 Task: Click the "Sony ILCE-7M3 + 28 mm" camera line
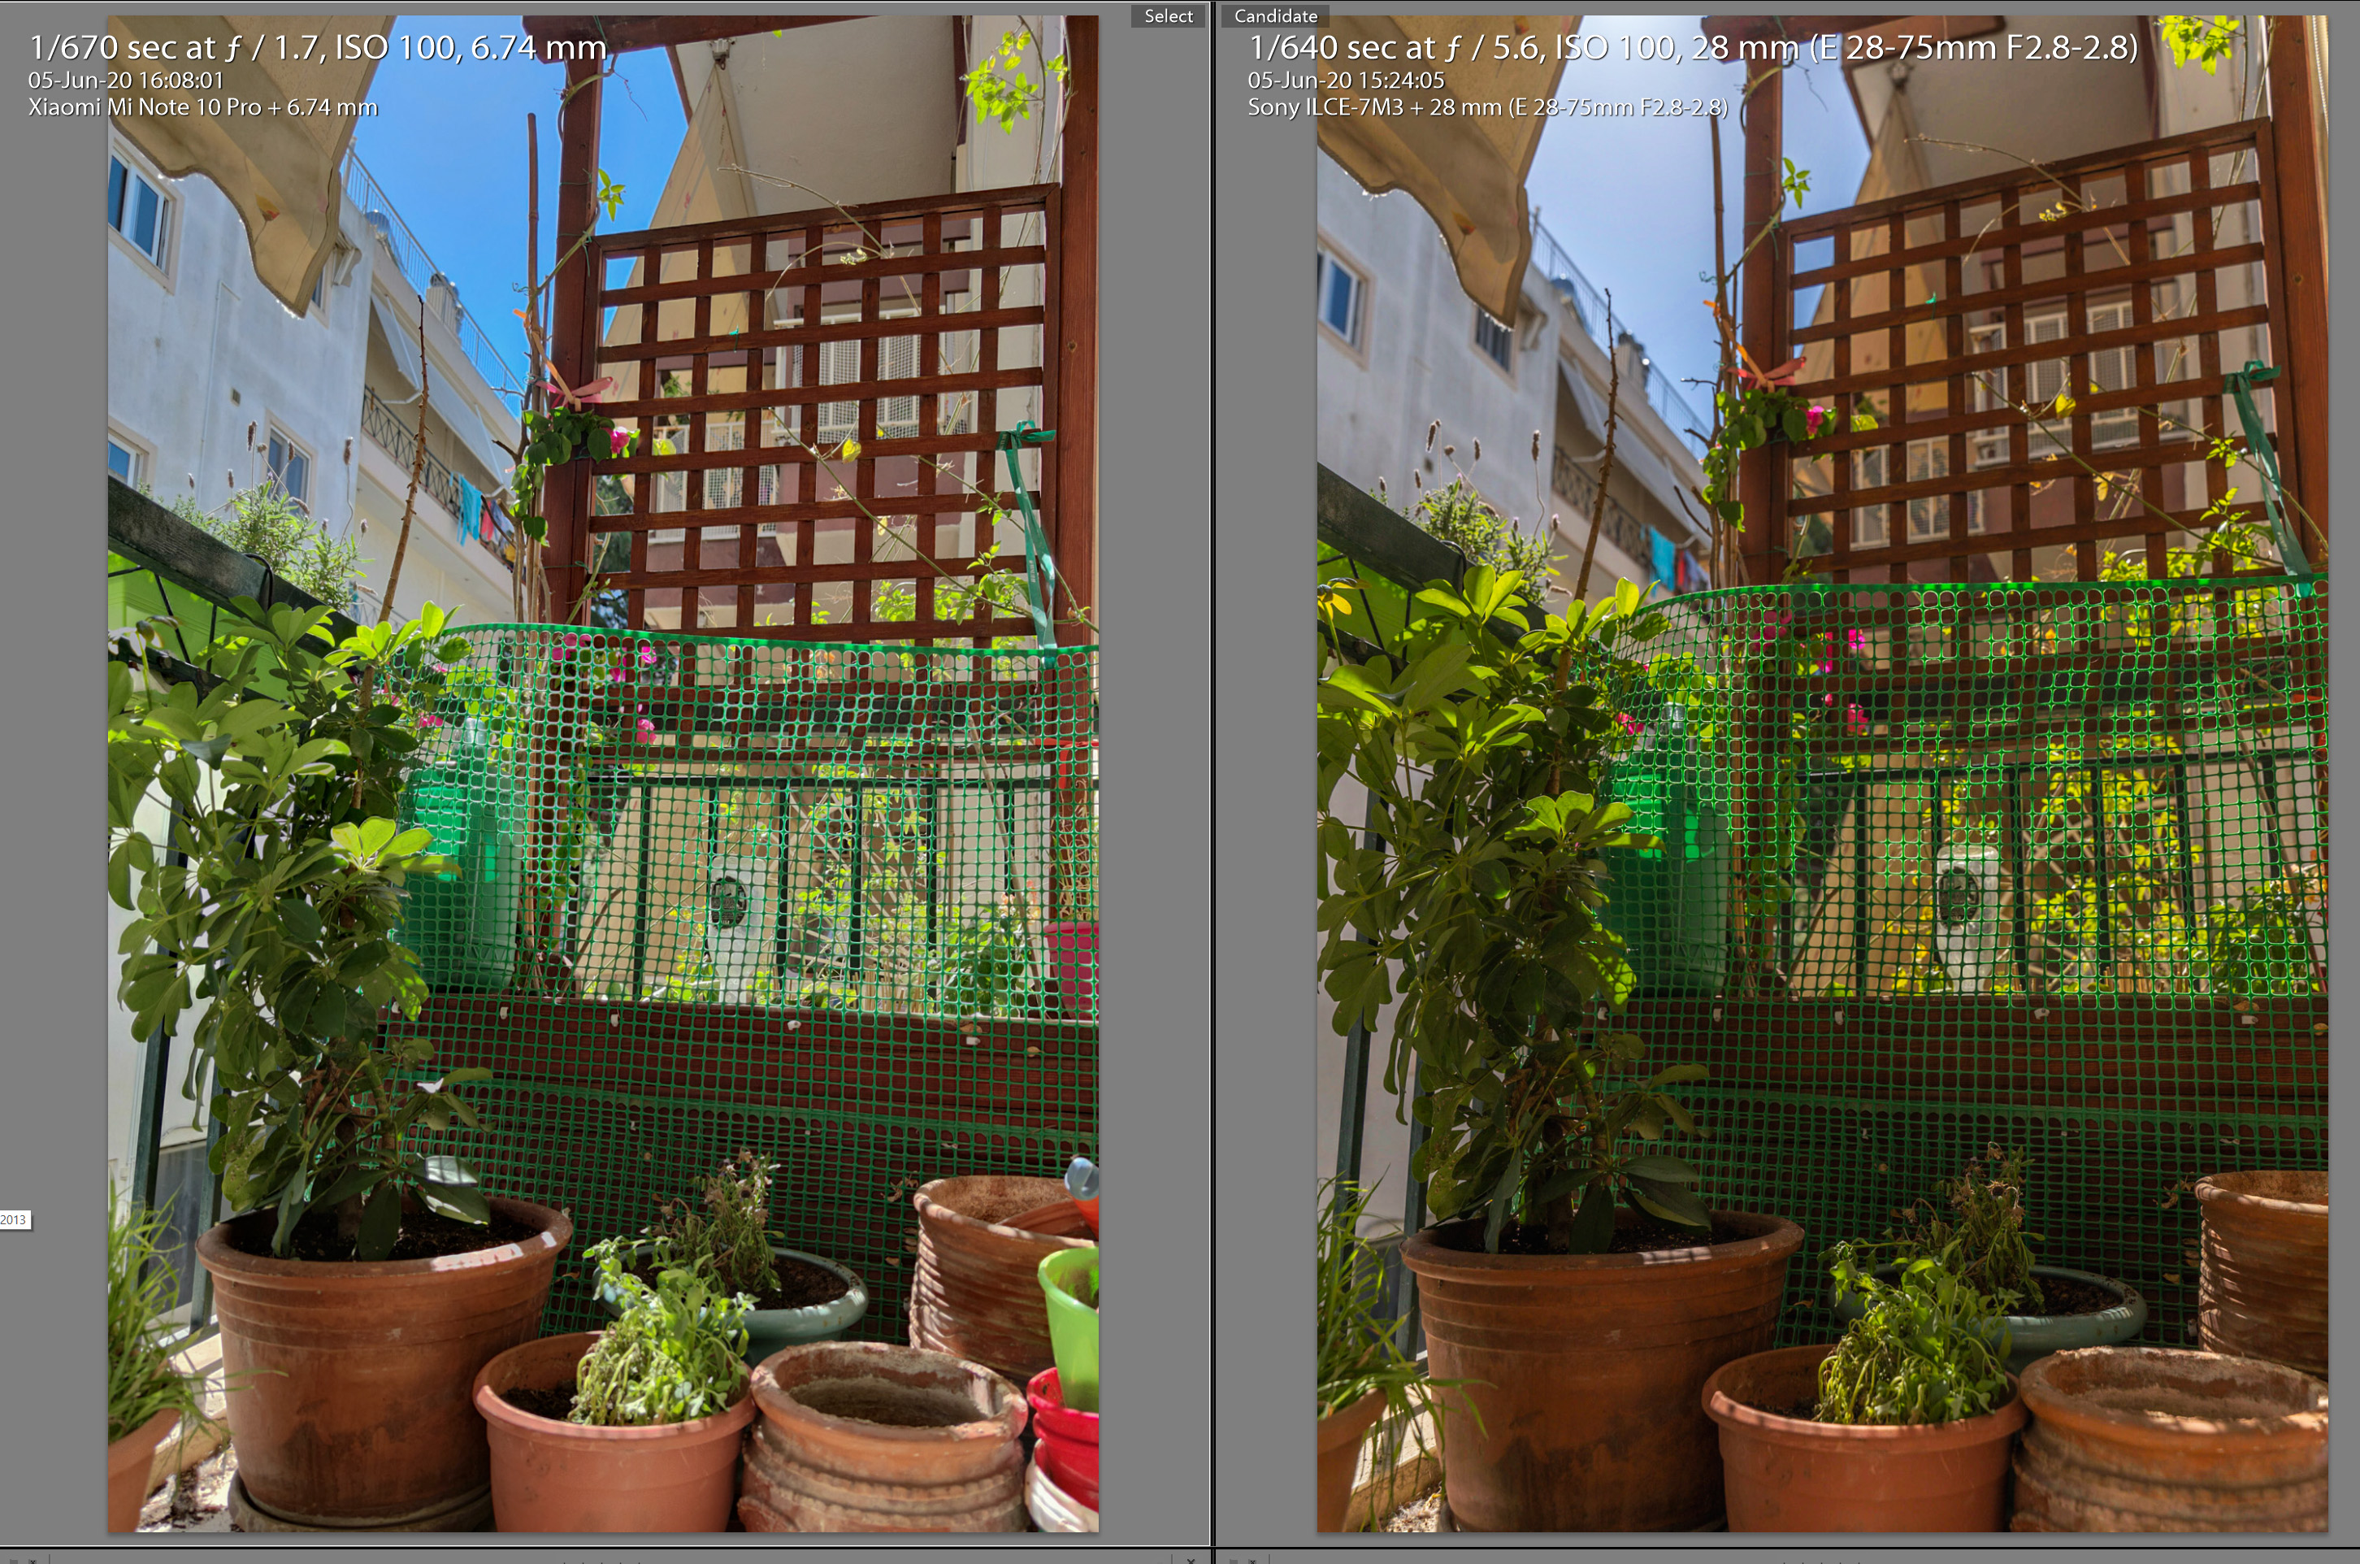pyautogui.click(x=1487, y=106)
